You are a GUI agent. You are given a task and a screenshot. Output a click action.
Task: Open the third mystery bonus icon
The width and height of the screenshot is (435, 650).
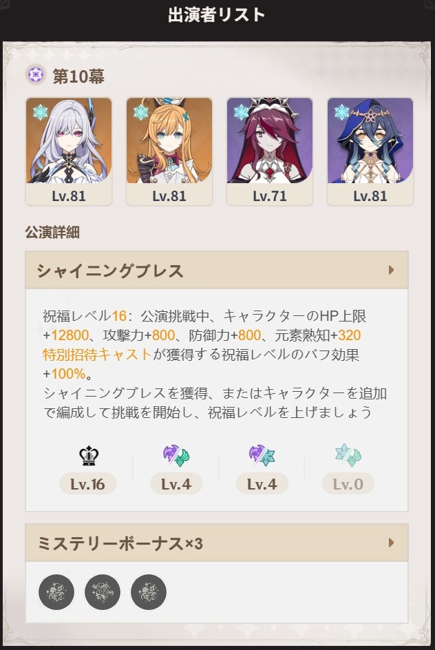point(149,592)
